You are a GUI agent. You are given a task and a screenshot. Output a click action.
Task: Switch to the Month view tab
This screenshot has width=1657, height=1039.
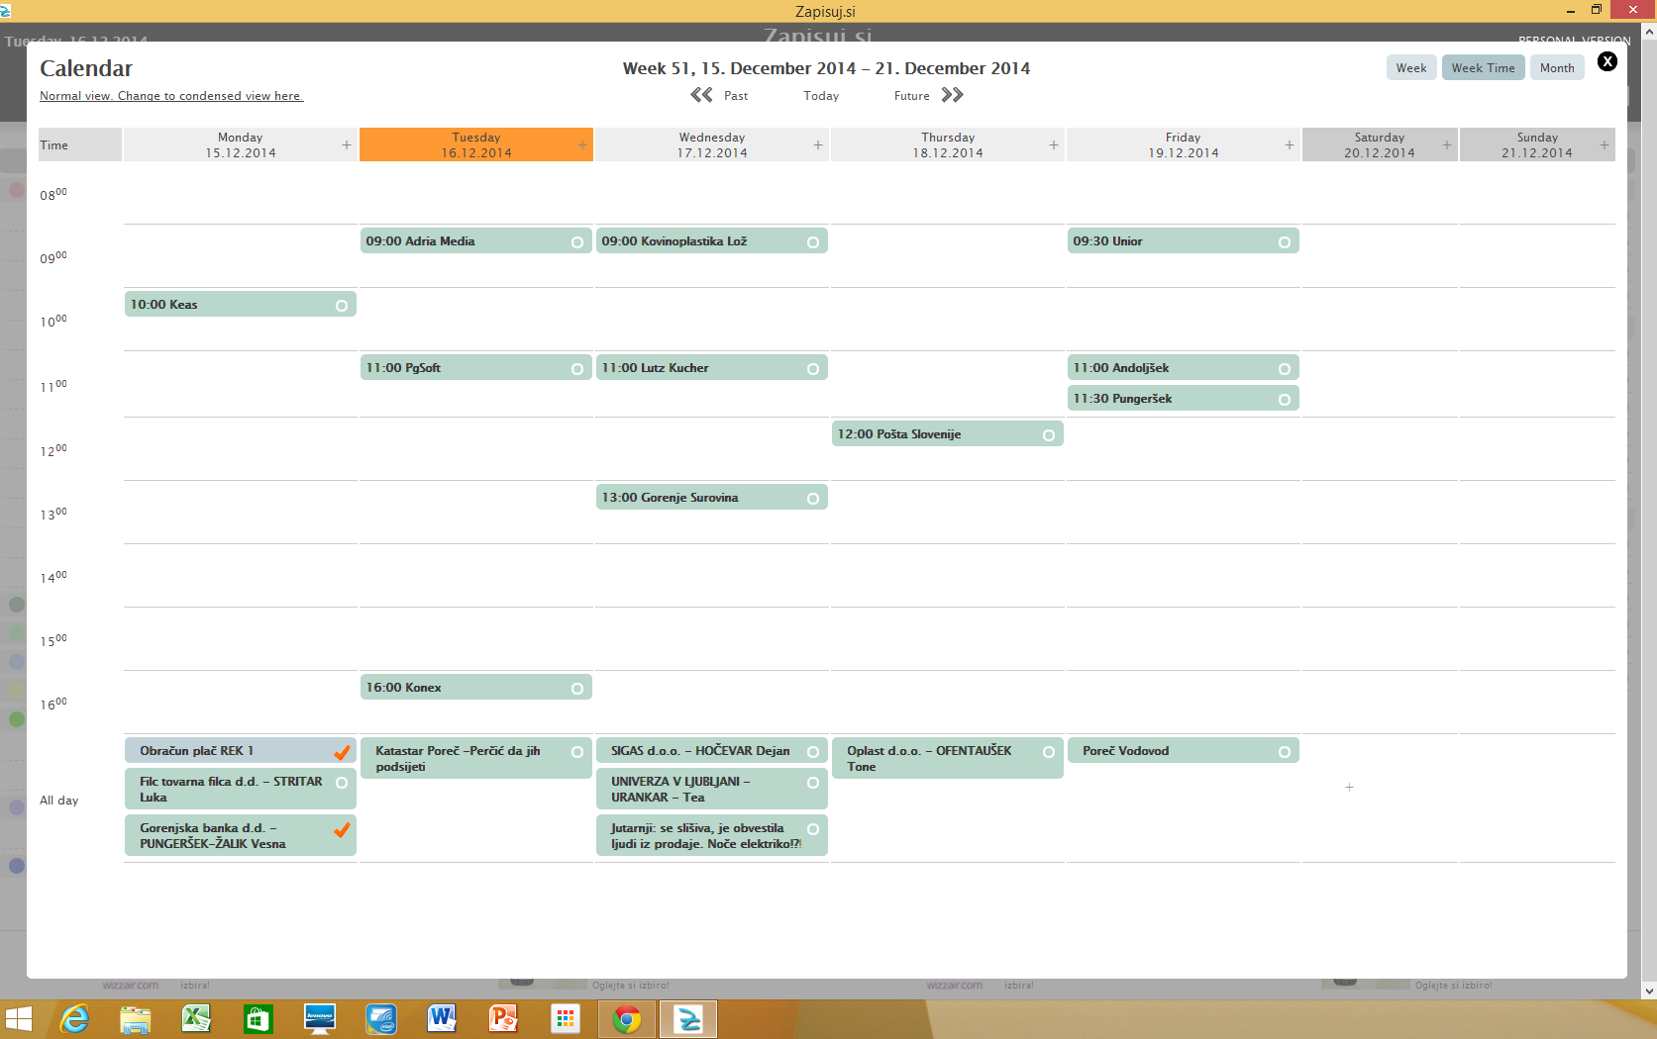pos(1557,67)
